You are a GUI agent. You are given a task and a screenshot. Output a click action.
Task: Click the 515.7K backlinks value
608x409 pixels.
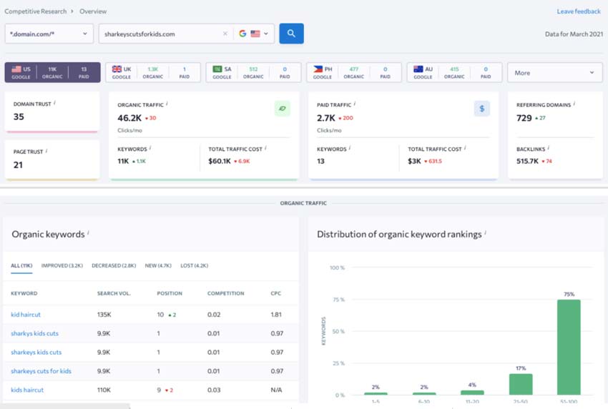(527, 161)
